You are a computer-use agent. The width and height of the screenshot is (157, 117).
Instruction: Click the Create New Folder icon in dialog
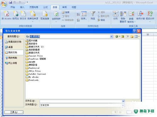point(132,37)
